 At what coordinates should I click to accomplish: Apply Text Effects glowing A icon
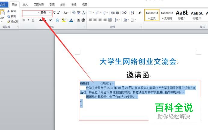pos(57,20)
